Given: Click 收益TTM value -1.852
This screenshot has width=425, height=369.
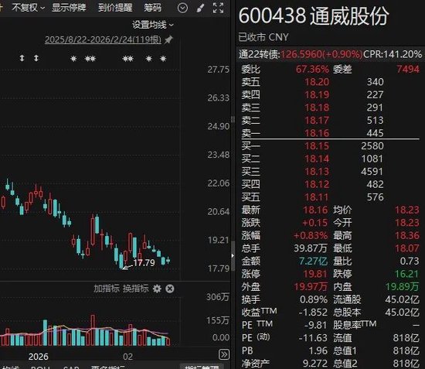Looking at the screenshot, I should 313,313.
